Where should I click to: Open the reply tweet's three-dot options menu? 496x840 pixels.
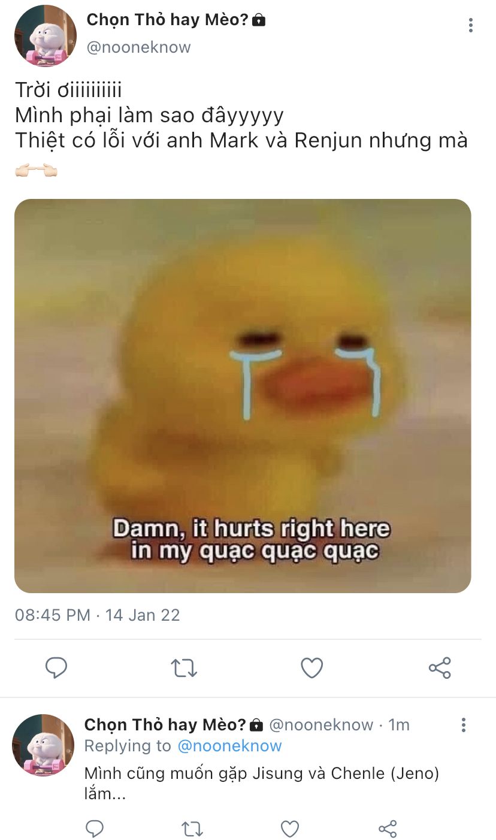point(463,725)
